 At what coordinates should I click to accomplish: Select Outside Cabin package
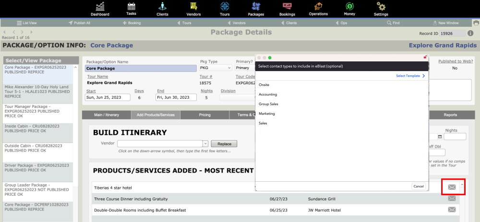pyautogui.click(x=38, y=152)
